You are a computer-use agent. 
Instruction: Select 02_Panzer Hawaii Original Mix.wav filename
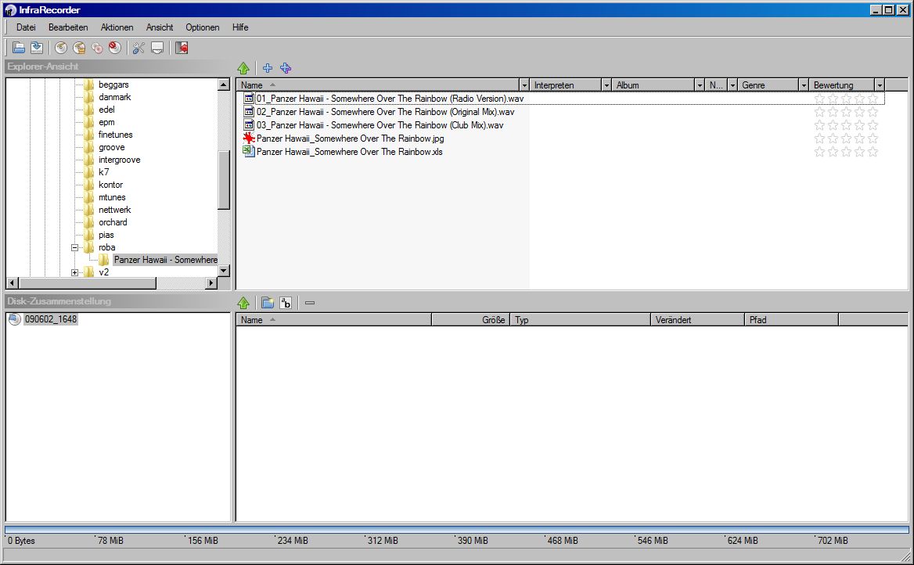385,112
